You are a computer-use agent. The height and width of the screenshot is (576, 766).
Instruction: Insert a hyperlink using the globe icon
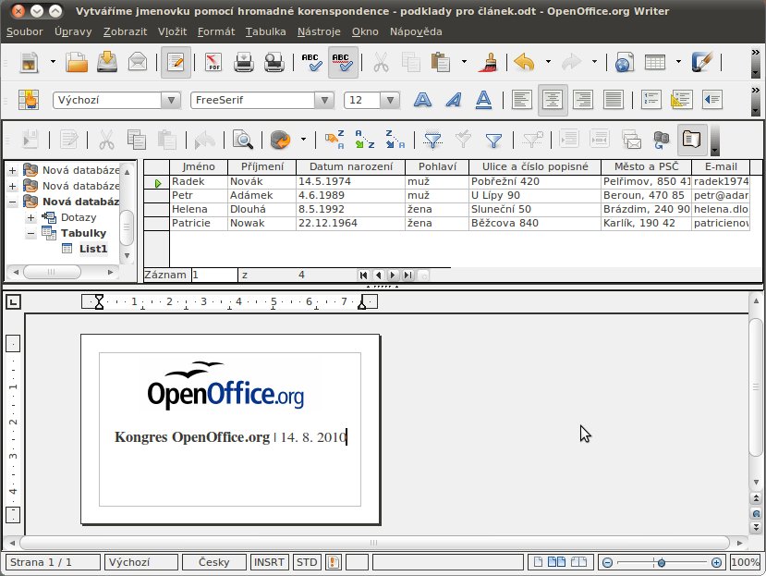pos(625,63)
